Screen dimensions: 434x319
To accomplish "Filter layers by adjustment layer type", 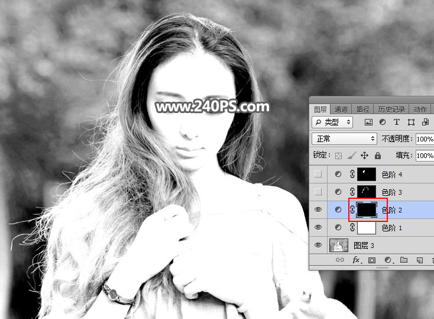I will coord(383,123).
